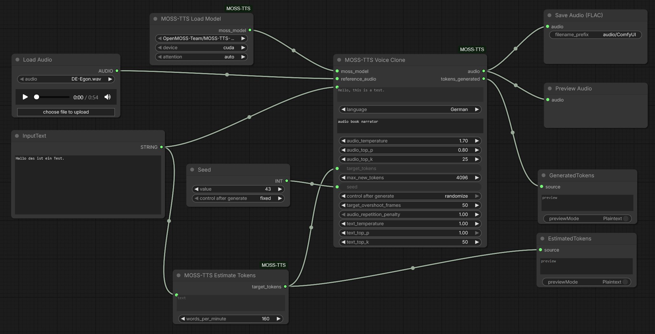Click the STRING output port of InputText
The height and width of the screenshot is (334, 655).
(x=161, y=147)
